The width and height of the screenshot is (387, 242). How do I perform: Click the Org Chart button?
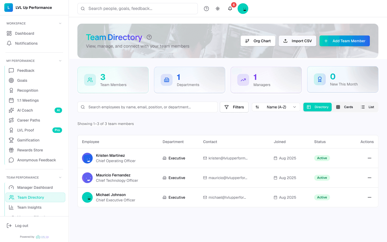point(258,41)
